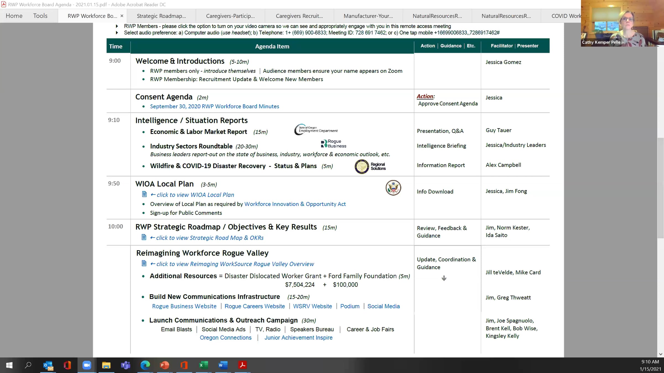
Task: Click the document icon beside Strategic Road Map link
Action: coord(144,237)
